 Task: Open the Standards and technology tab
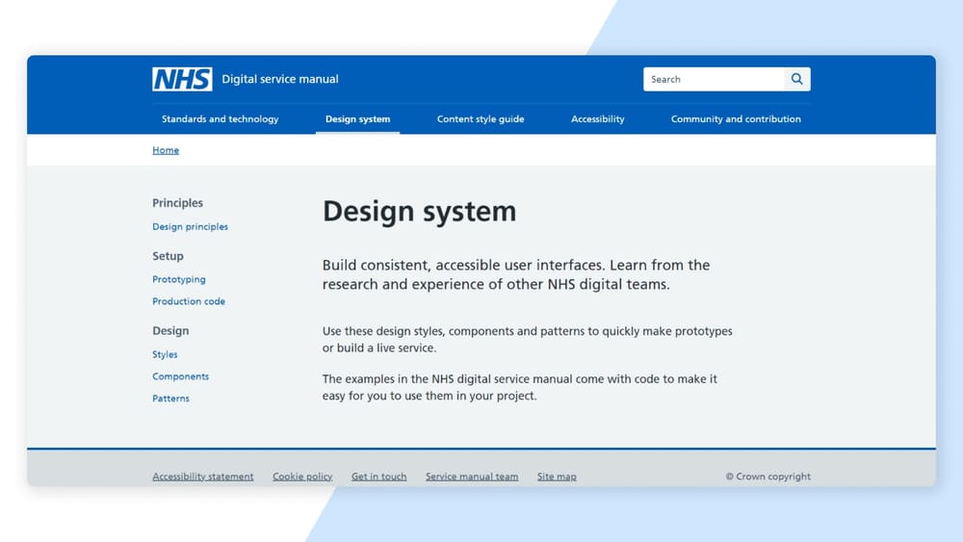(x=220, y=119)
